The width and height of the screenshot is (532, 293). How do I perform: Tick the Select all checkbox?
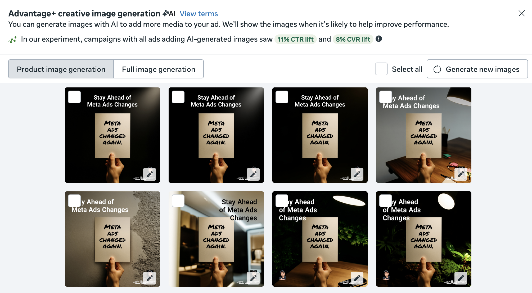(x=381, y=69)
